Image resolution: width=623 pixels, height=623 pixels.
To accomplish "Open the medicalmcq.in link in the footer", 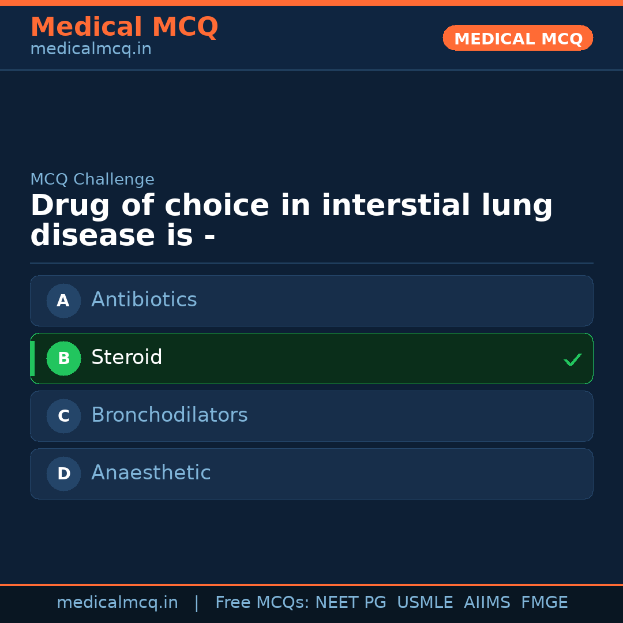I will (x=117, y=603).
